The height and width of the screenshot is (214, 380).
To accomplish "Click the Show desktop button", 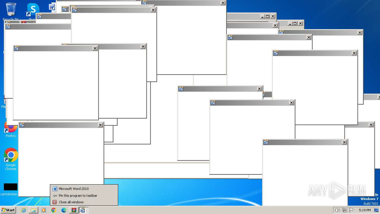I will (376, 210).
